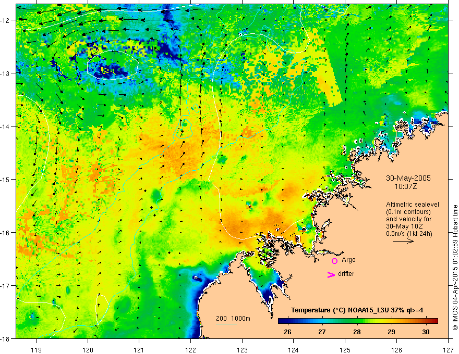Click latitude axis label -12
Screen dimensions: 459x354
(5, 20)
